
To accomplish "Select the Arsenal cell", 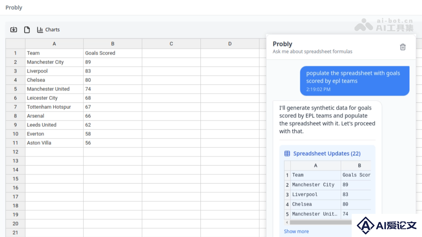I will 54,116.
